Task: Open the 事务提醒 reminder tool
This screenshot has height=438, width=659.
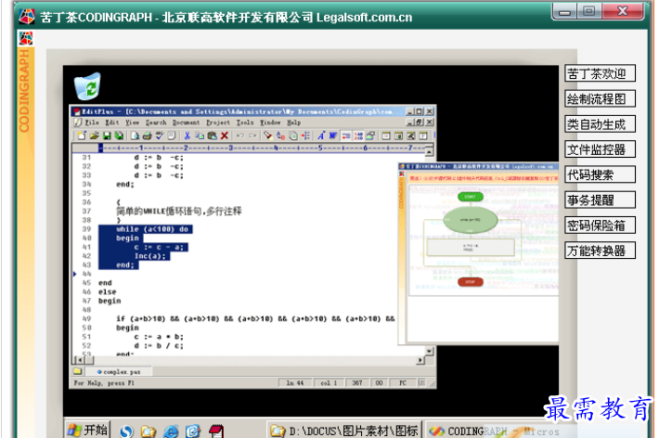Action: click(x=600, y=200)
